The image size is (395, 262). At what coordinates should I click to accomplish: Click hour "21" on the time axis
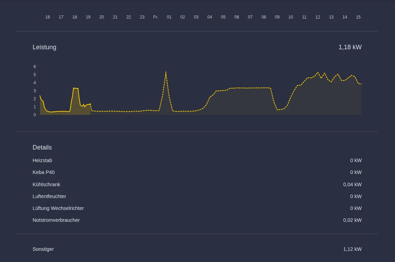coord(115,17)
